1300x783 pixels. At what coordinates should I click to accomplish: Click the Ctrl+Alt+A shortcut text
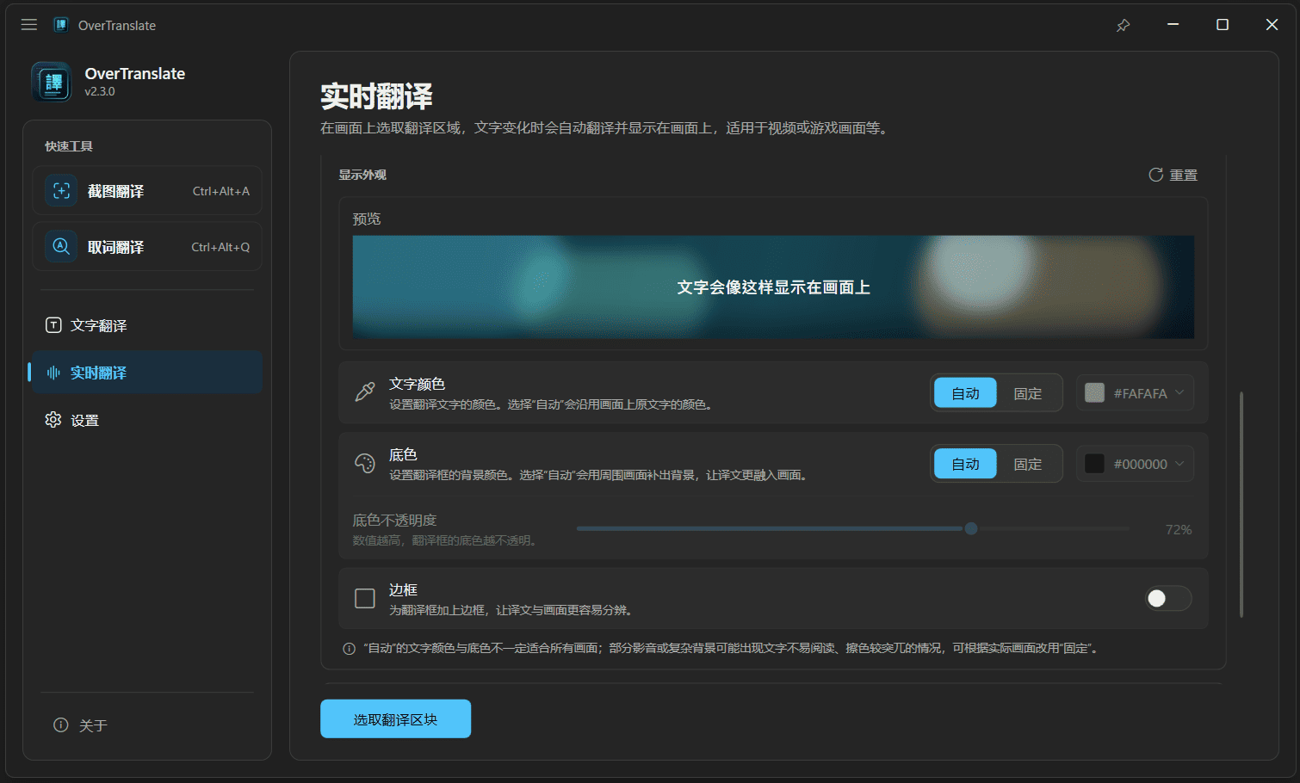220,191
